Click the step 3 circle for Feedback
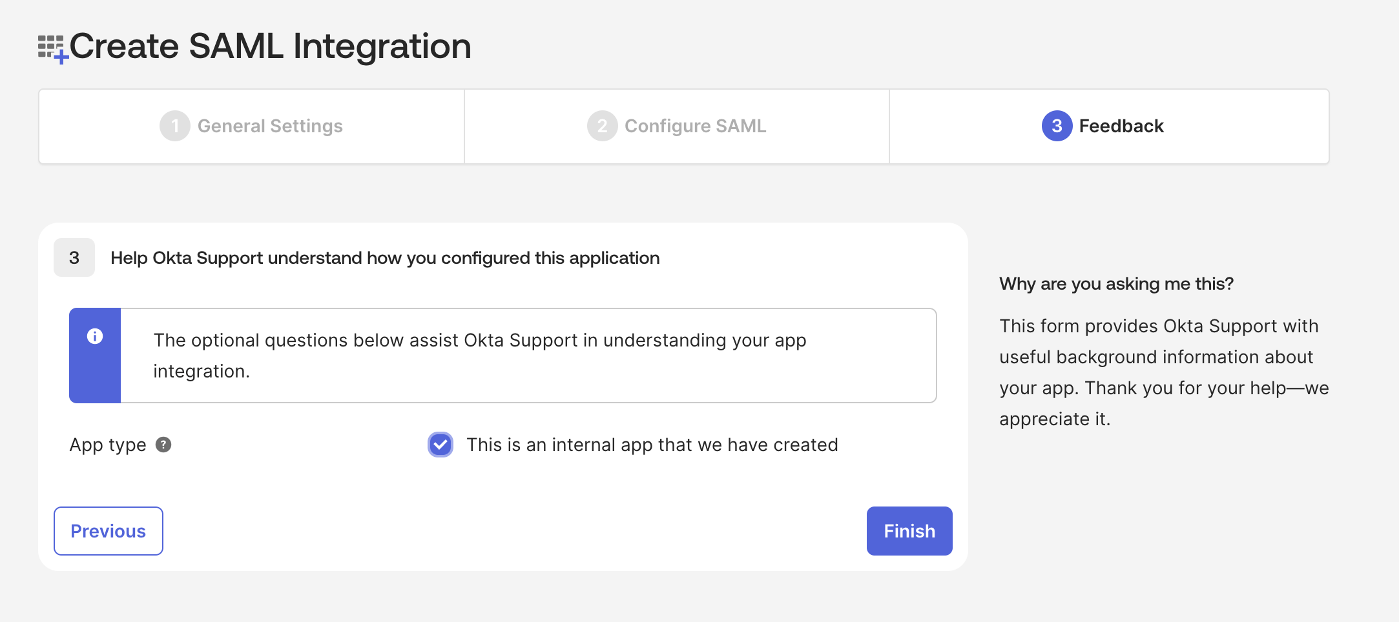Screen dimensions: 1399x622 pos(1057,126)
